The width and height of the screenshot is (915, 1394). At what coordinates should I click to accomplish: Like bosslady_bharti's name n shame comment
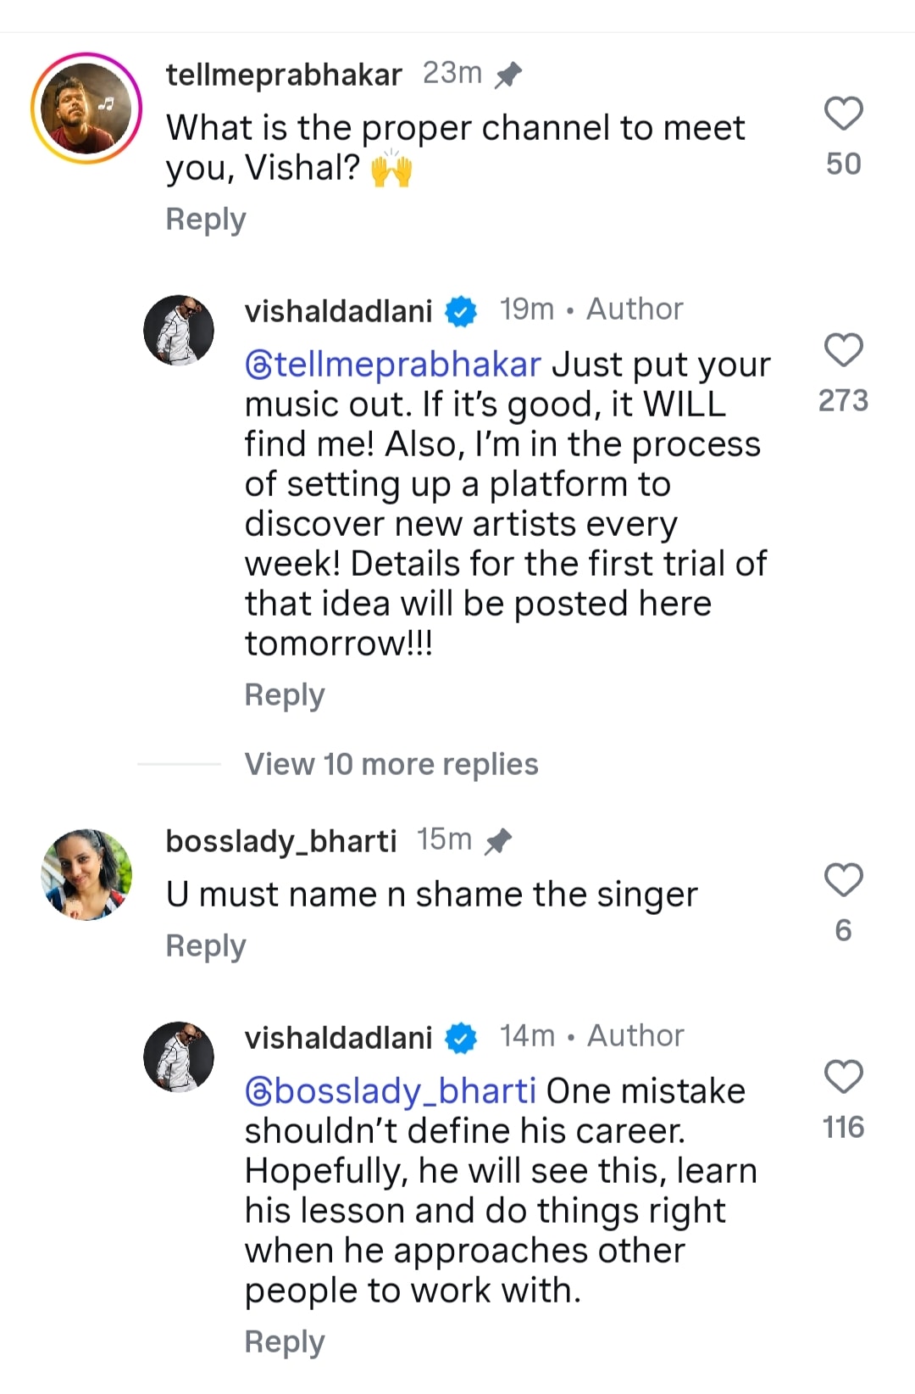click(843, 880)
